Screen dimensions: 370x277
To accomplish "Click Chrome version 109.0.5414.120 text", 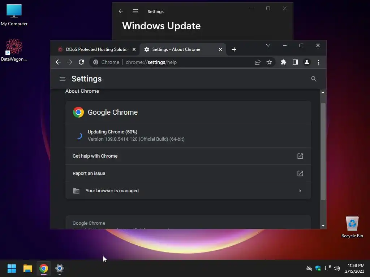I will point(136,139).
